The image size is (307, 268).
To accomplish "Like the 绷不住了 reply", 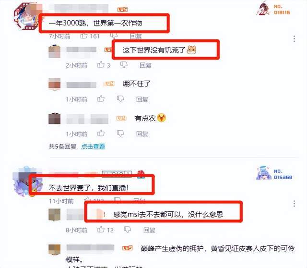I will point(101,99).
